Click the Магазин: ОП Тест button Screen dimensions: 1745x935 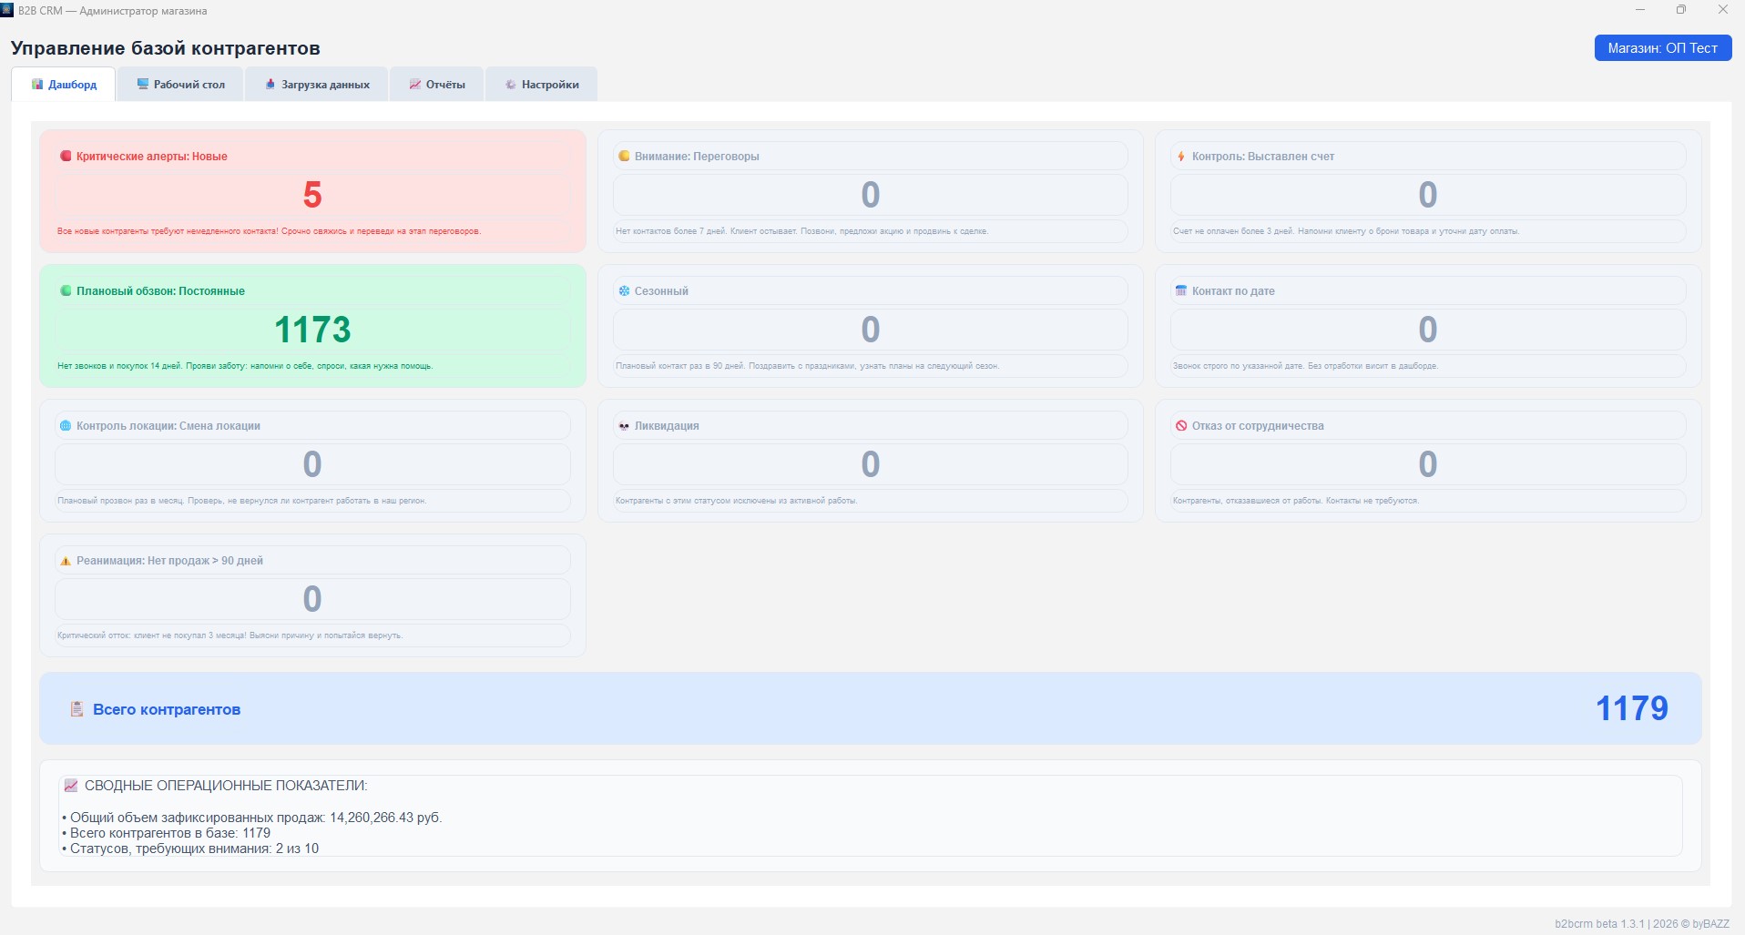click(1663, 48)
